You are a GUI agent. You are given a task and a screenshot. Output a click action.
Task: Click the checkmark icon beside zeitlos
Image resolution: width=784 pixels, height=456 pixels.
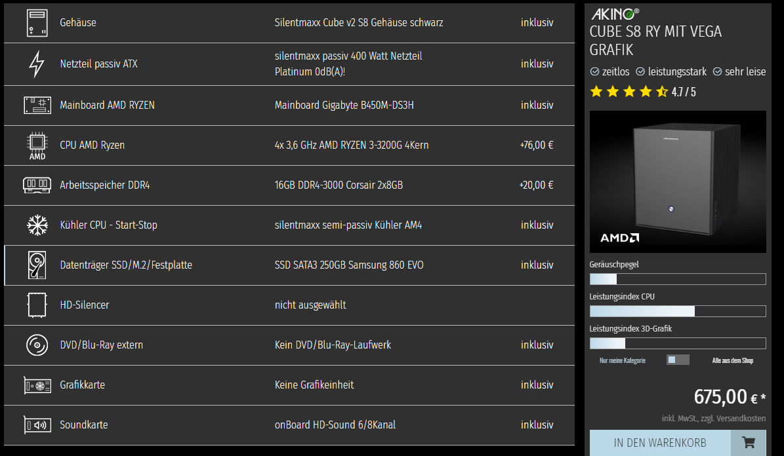click(594, 72)
